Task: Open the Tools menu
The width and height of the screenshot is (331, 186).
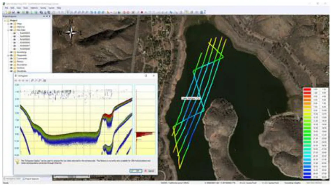Action: (x=26, y=8)
